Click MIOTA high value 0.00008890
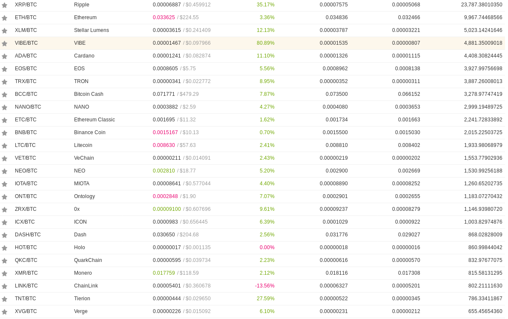The height and width of the screenshot is (319, 508). click(x=334, y=184)
